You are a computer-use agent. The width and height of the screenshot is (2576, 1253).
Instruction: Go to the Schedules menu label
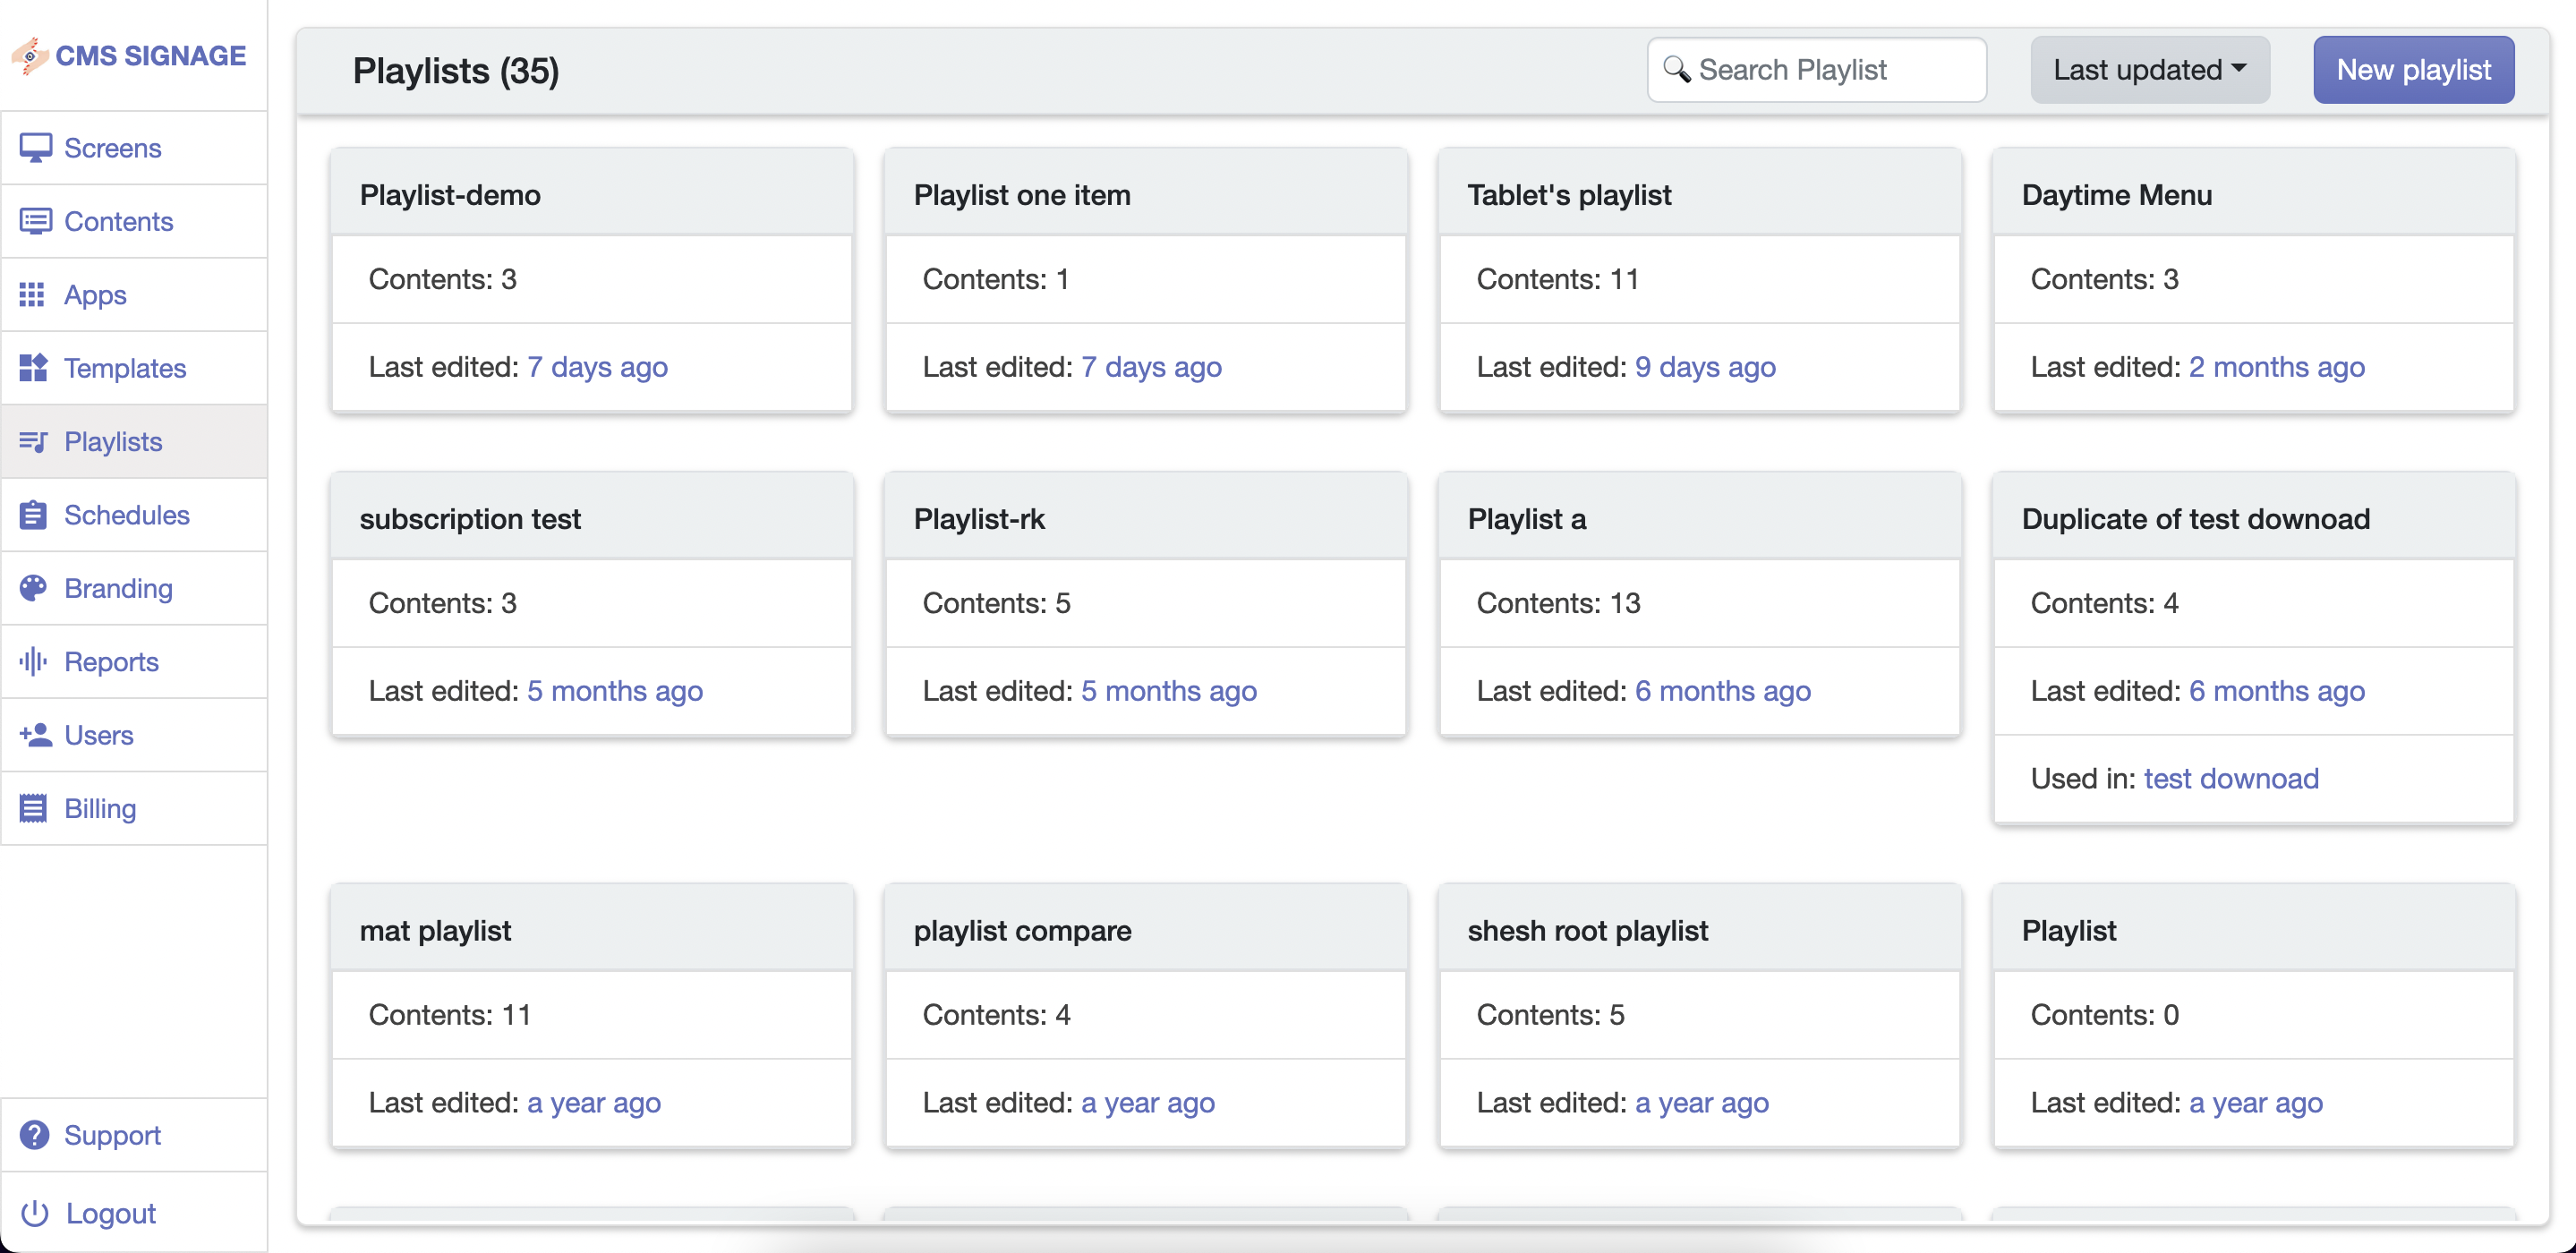click(127, 515)
